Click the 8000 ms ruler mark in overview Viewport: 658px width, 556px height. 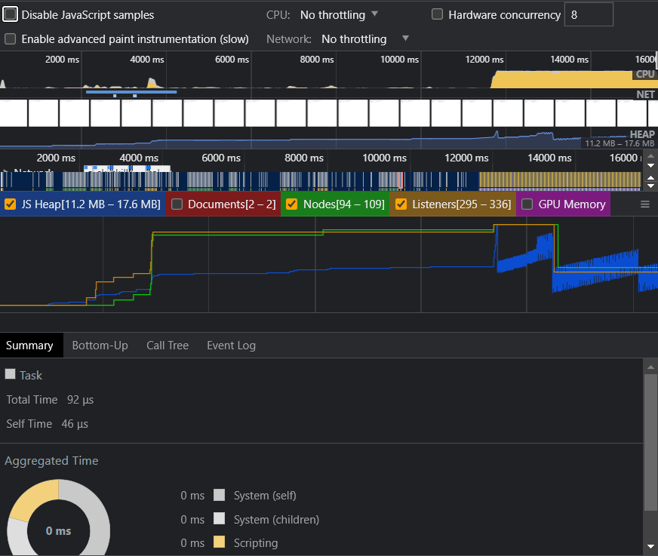click(x=317, y=60)
